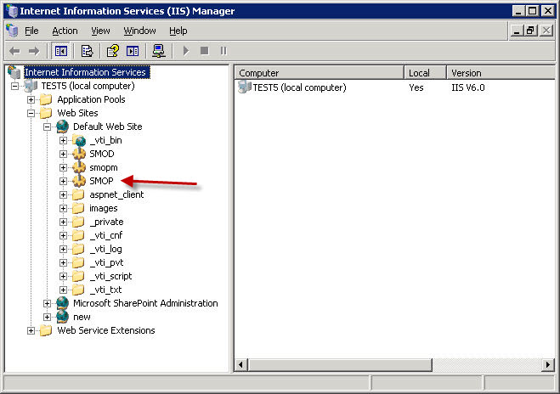
Task: Toggle the Show/Hide Console Tree button
Action: click(x=60, y=51)
